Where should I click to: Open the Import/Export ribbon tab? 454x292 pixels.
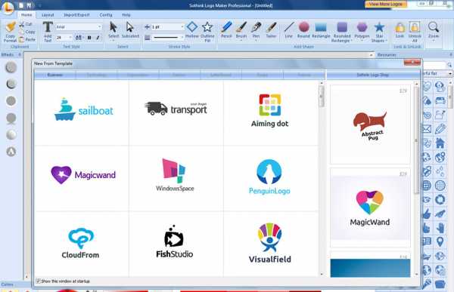coord(76,15)
